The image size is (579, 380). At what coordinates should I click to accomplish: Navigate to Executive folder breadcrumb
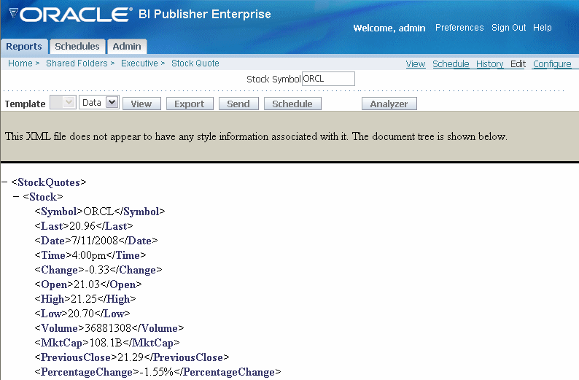click(x=139, y=63)
